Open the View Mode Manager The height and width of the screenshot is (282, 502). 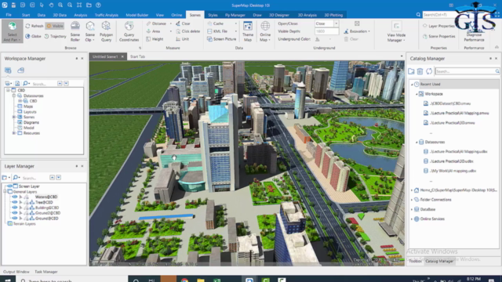coord(396,32)
